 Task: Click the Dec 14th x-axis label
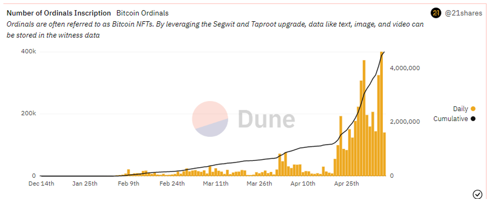(x=42, y=184)
